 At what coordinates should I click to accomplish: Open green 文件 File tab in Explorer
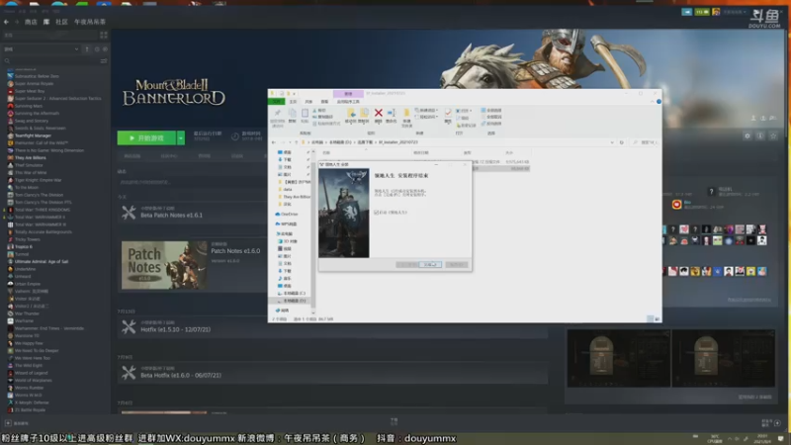point(277,102)
